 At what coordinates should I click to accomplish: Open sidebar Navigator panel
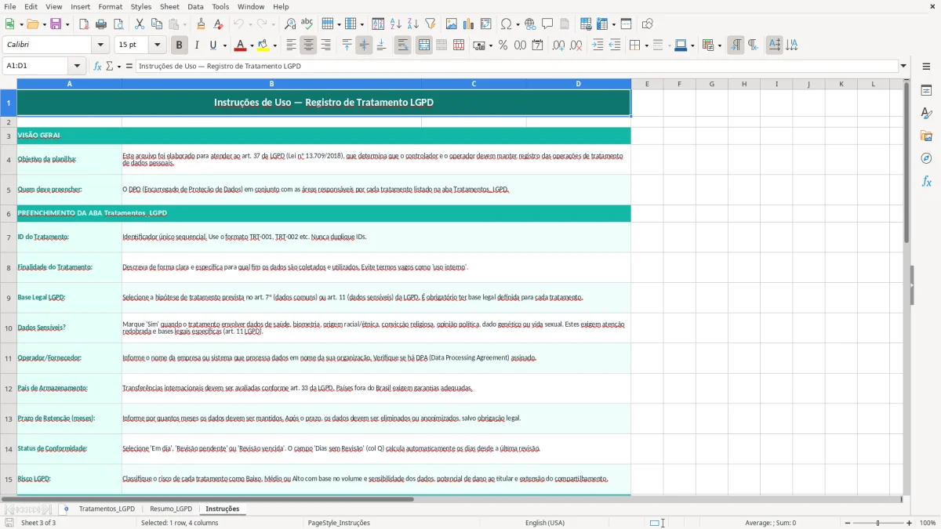point(926,158)
